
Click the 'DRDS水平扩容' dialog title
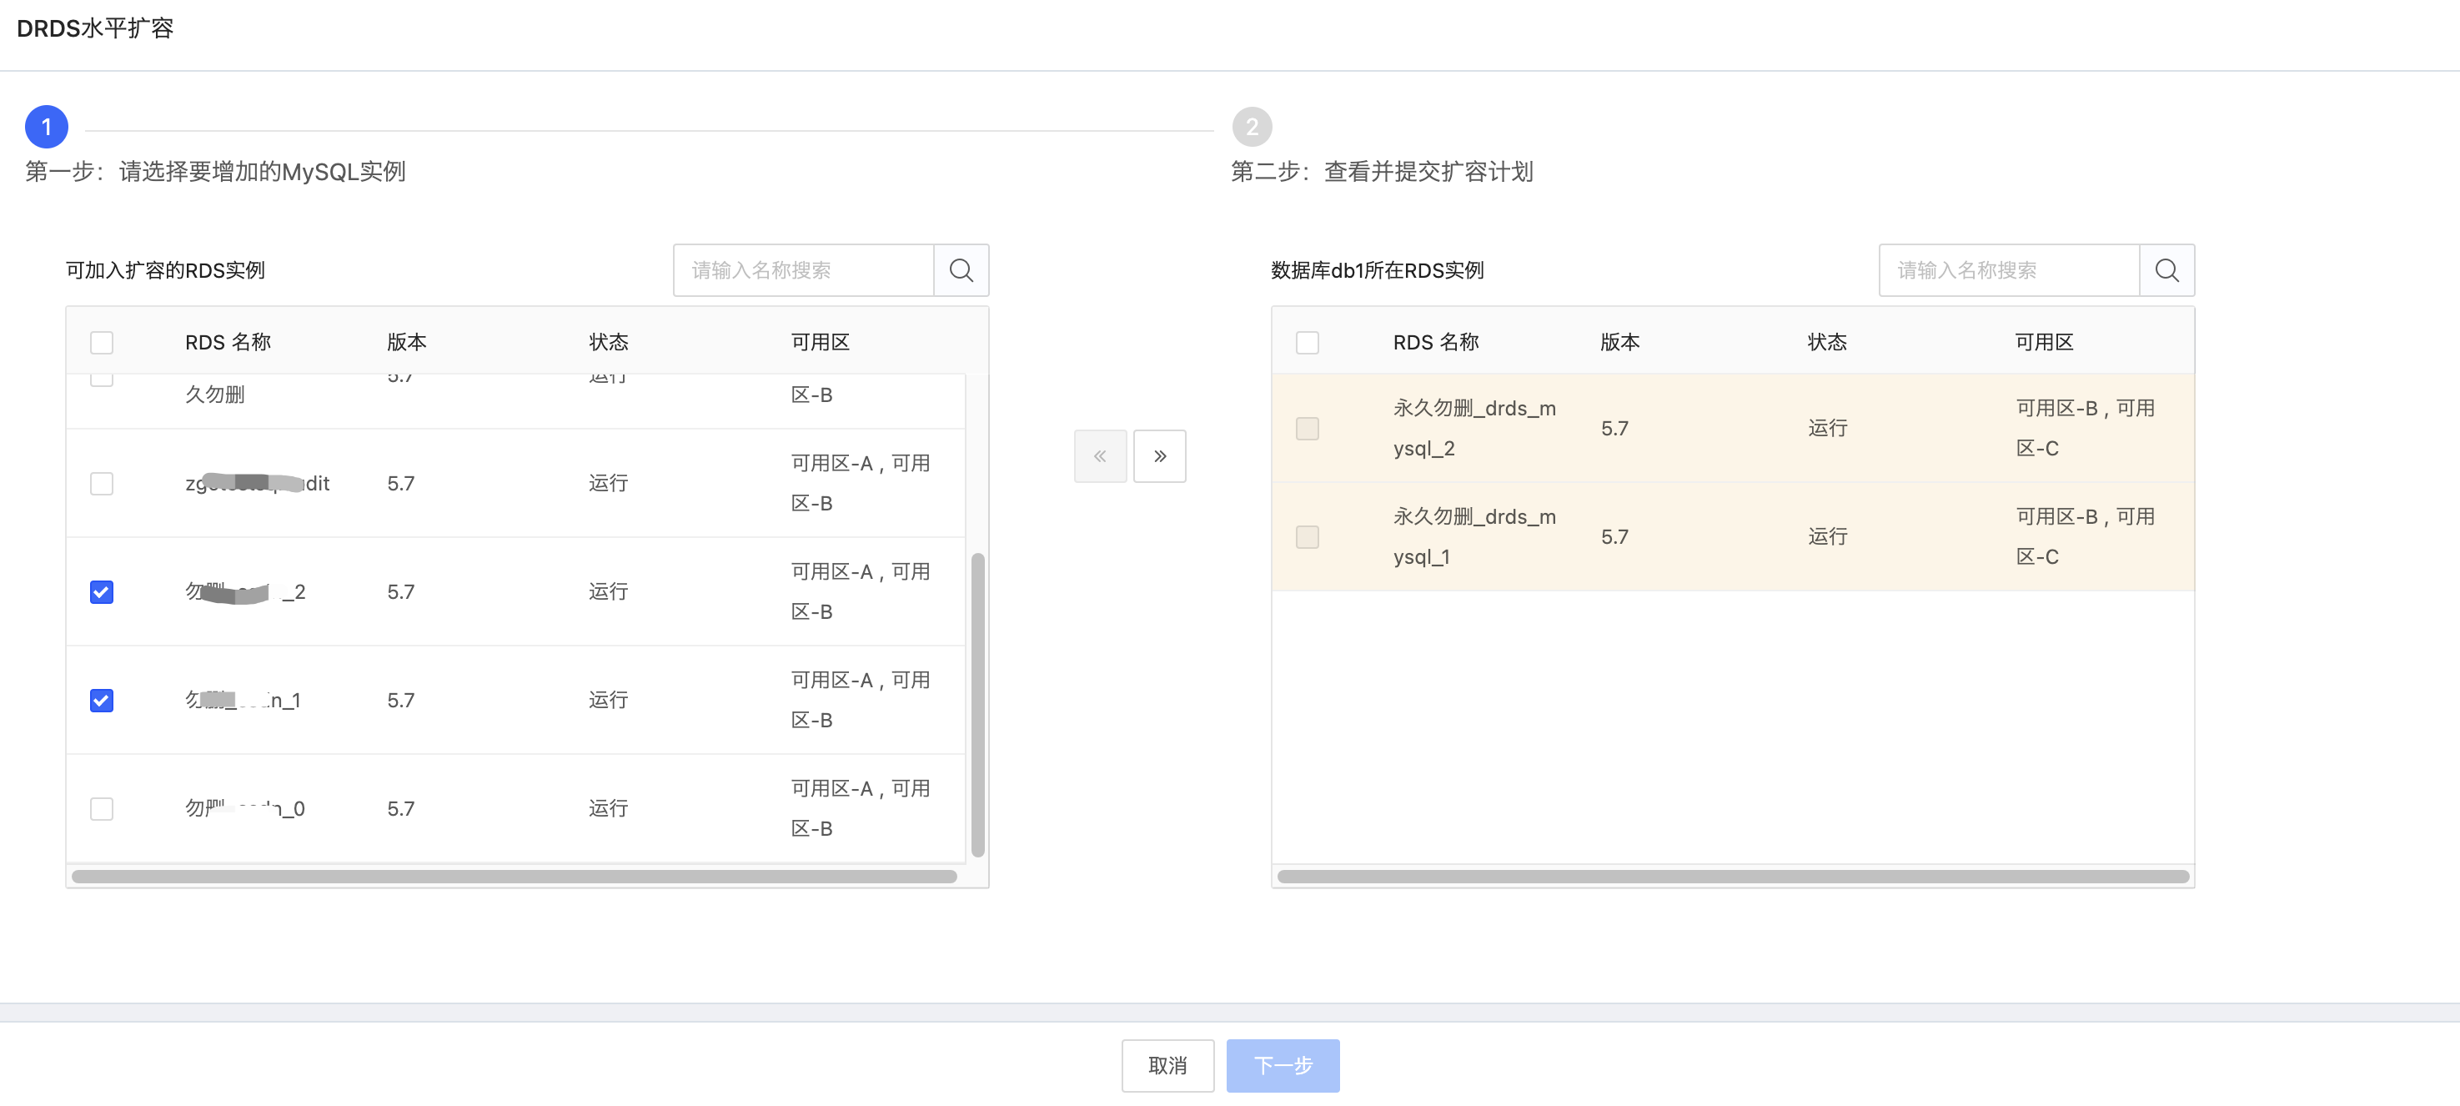(94, 28)
